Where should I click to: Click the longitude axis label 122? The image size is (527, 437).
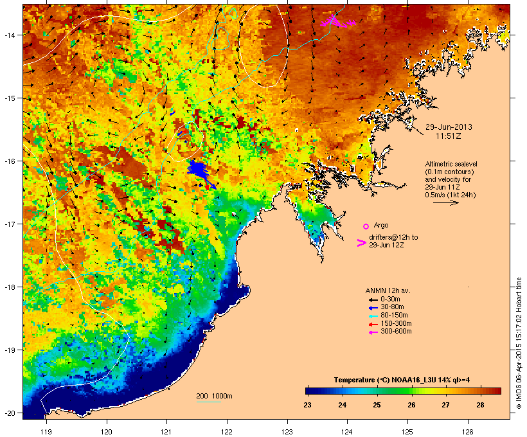(x=227, y=432)
